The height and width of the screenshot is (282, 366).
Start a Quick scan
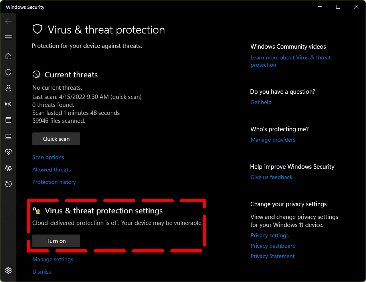click(56, 139)
